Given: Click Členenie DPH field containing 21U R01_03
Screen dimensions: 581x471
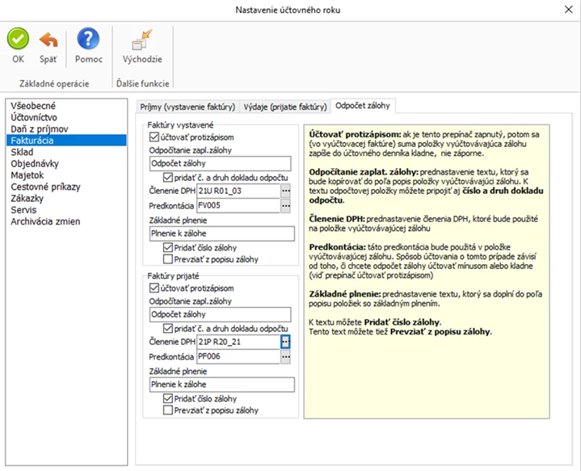Looking at the screenshot, I should click(x=238, y=191).
